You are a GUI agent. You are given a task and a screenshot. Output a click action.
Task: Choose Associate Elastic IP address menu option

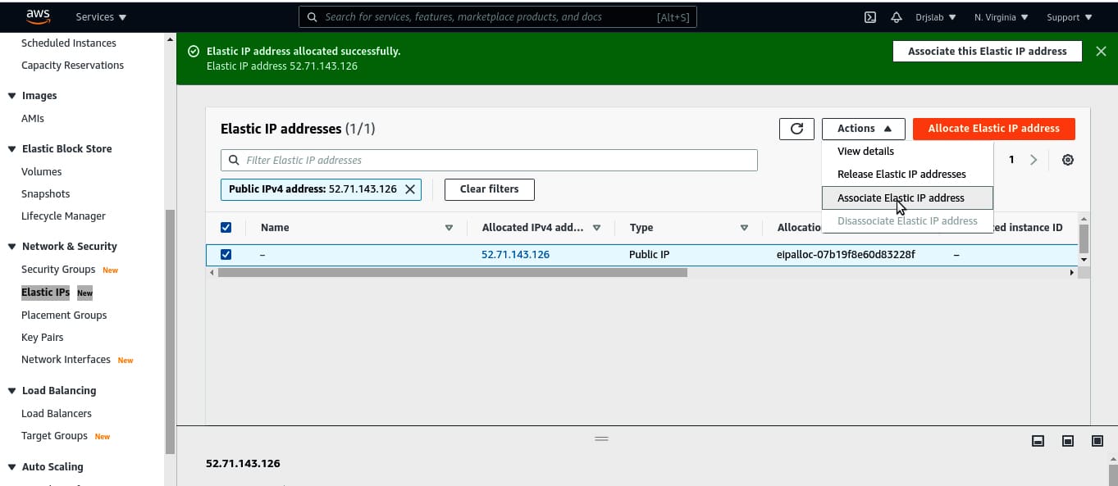tap(901, 198)
